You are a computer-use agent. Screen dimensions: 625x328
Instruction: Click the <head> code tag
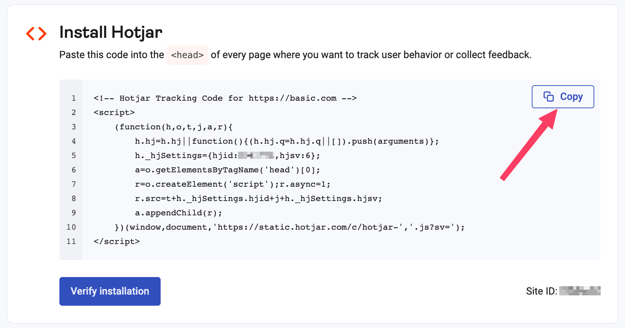pyautogui.click(x=187, y=55)
